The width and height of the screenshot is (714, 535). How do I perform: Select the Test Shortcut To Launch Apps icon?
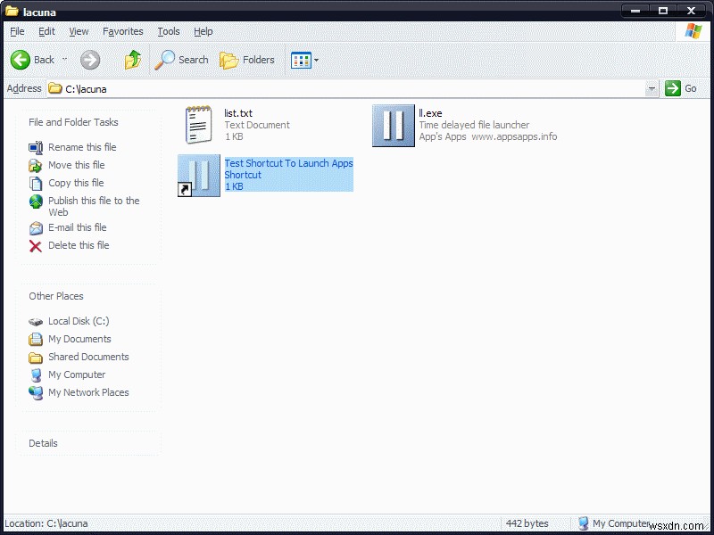tap(198, 176)
